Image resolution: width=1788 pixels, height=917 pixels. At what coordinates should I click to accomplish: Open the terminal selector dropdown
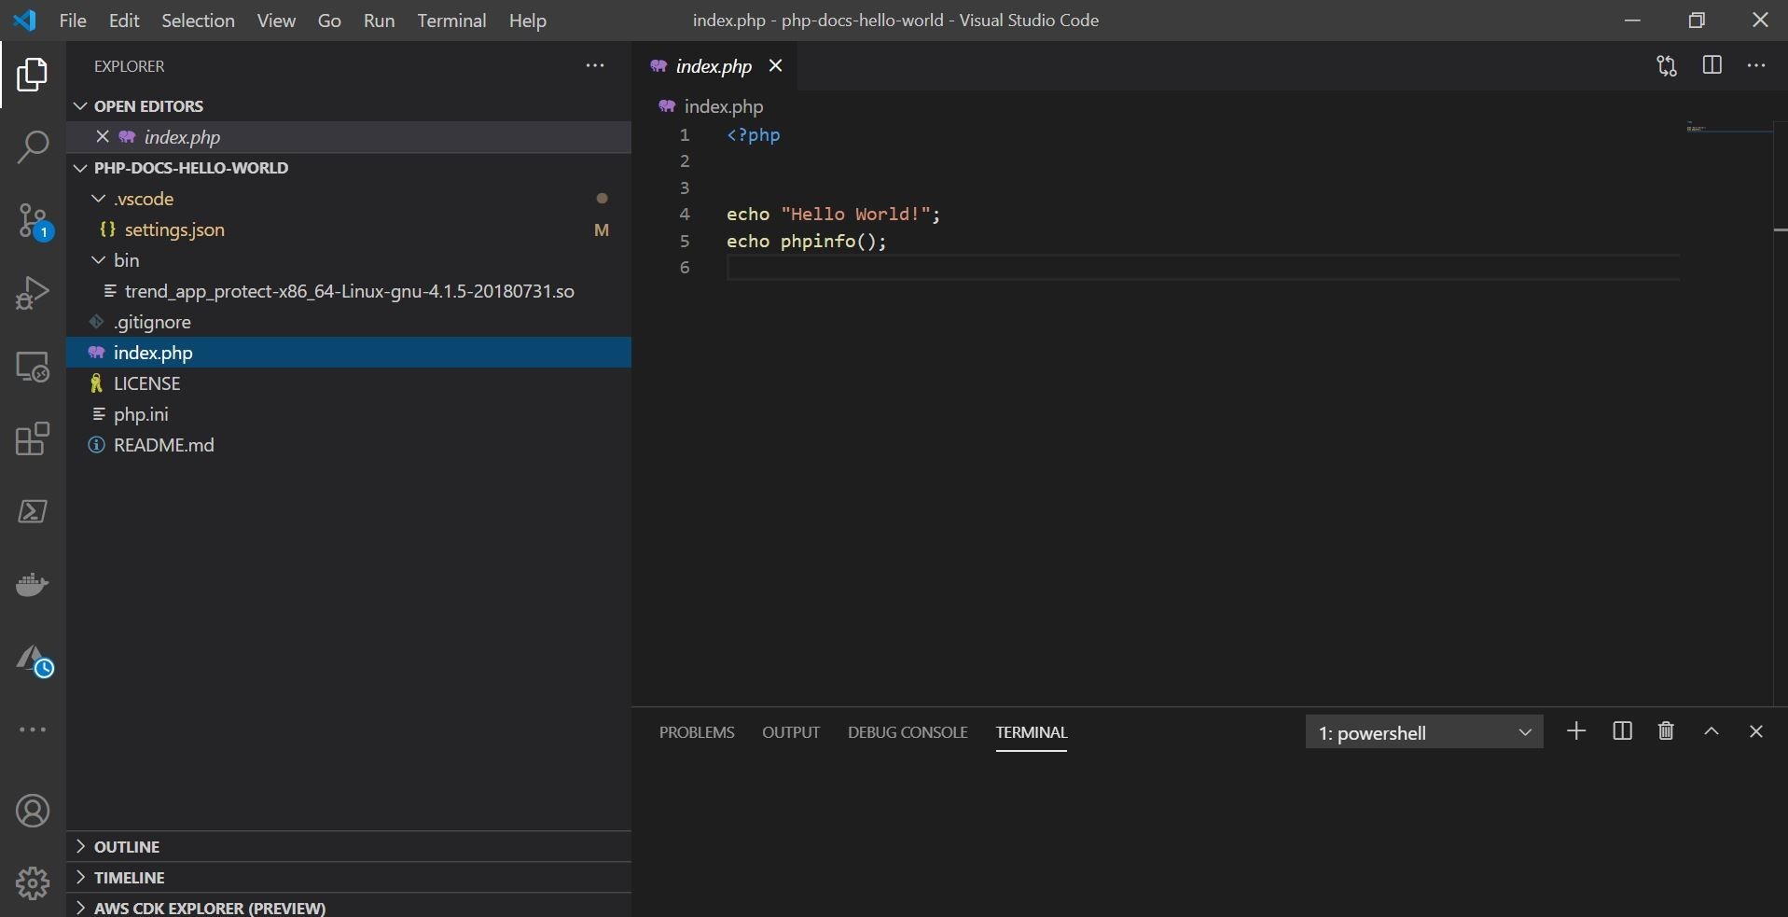click(x=1423, y=732)
